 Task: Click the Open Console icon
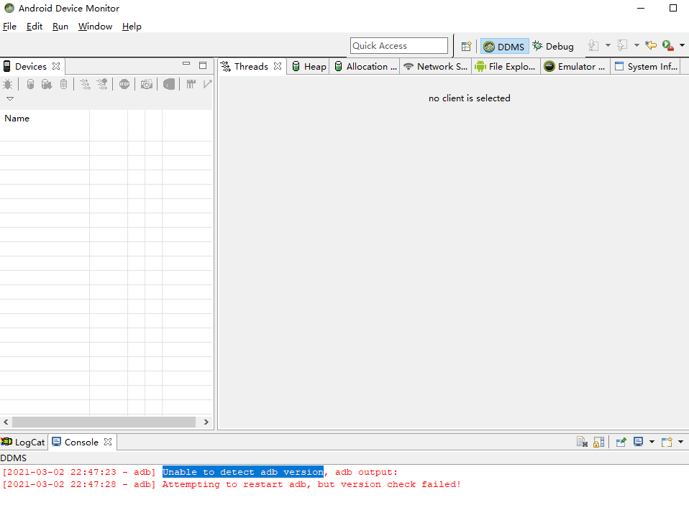tap(667, 442)
